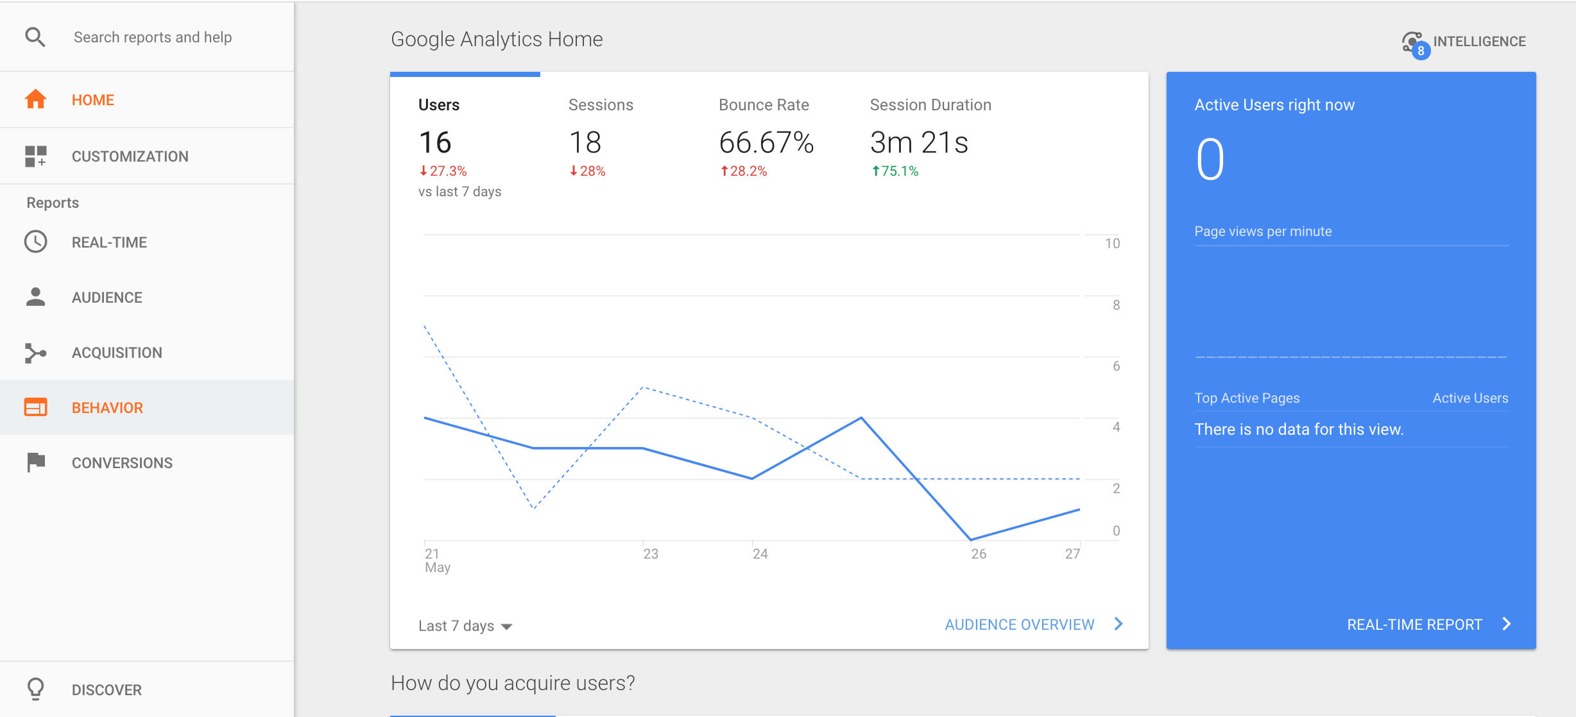1576x717 pixels.
Task: Expand AUDIENCE reports
Action: [147, 297]
